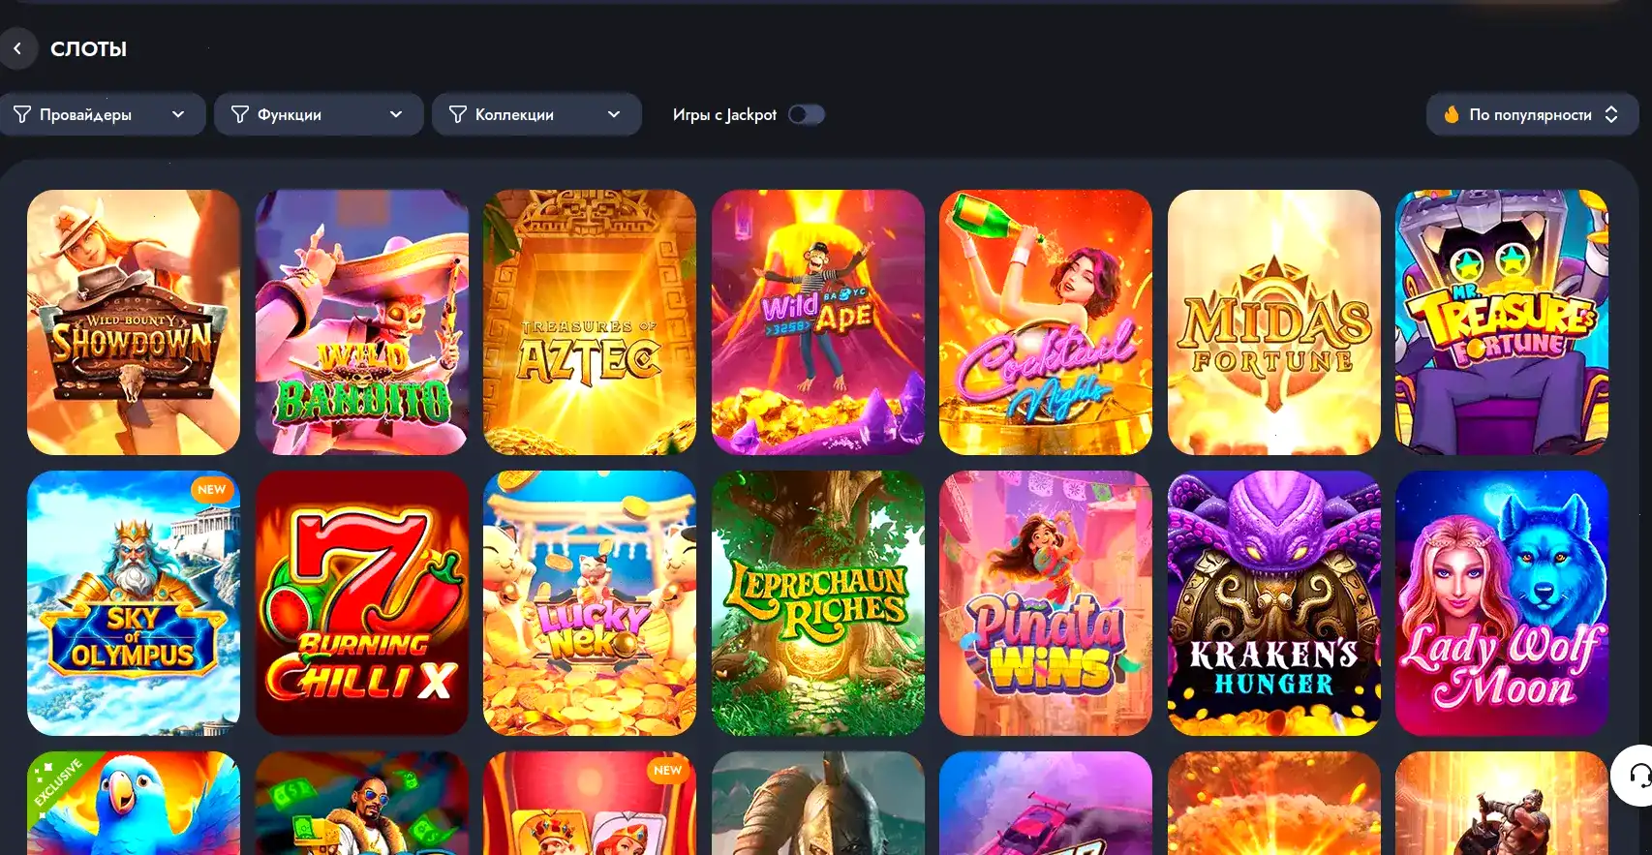Select Burning Chilli X game
1652x855 pixels.
tap(362, 603)
